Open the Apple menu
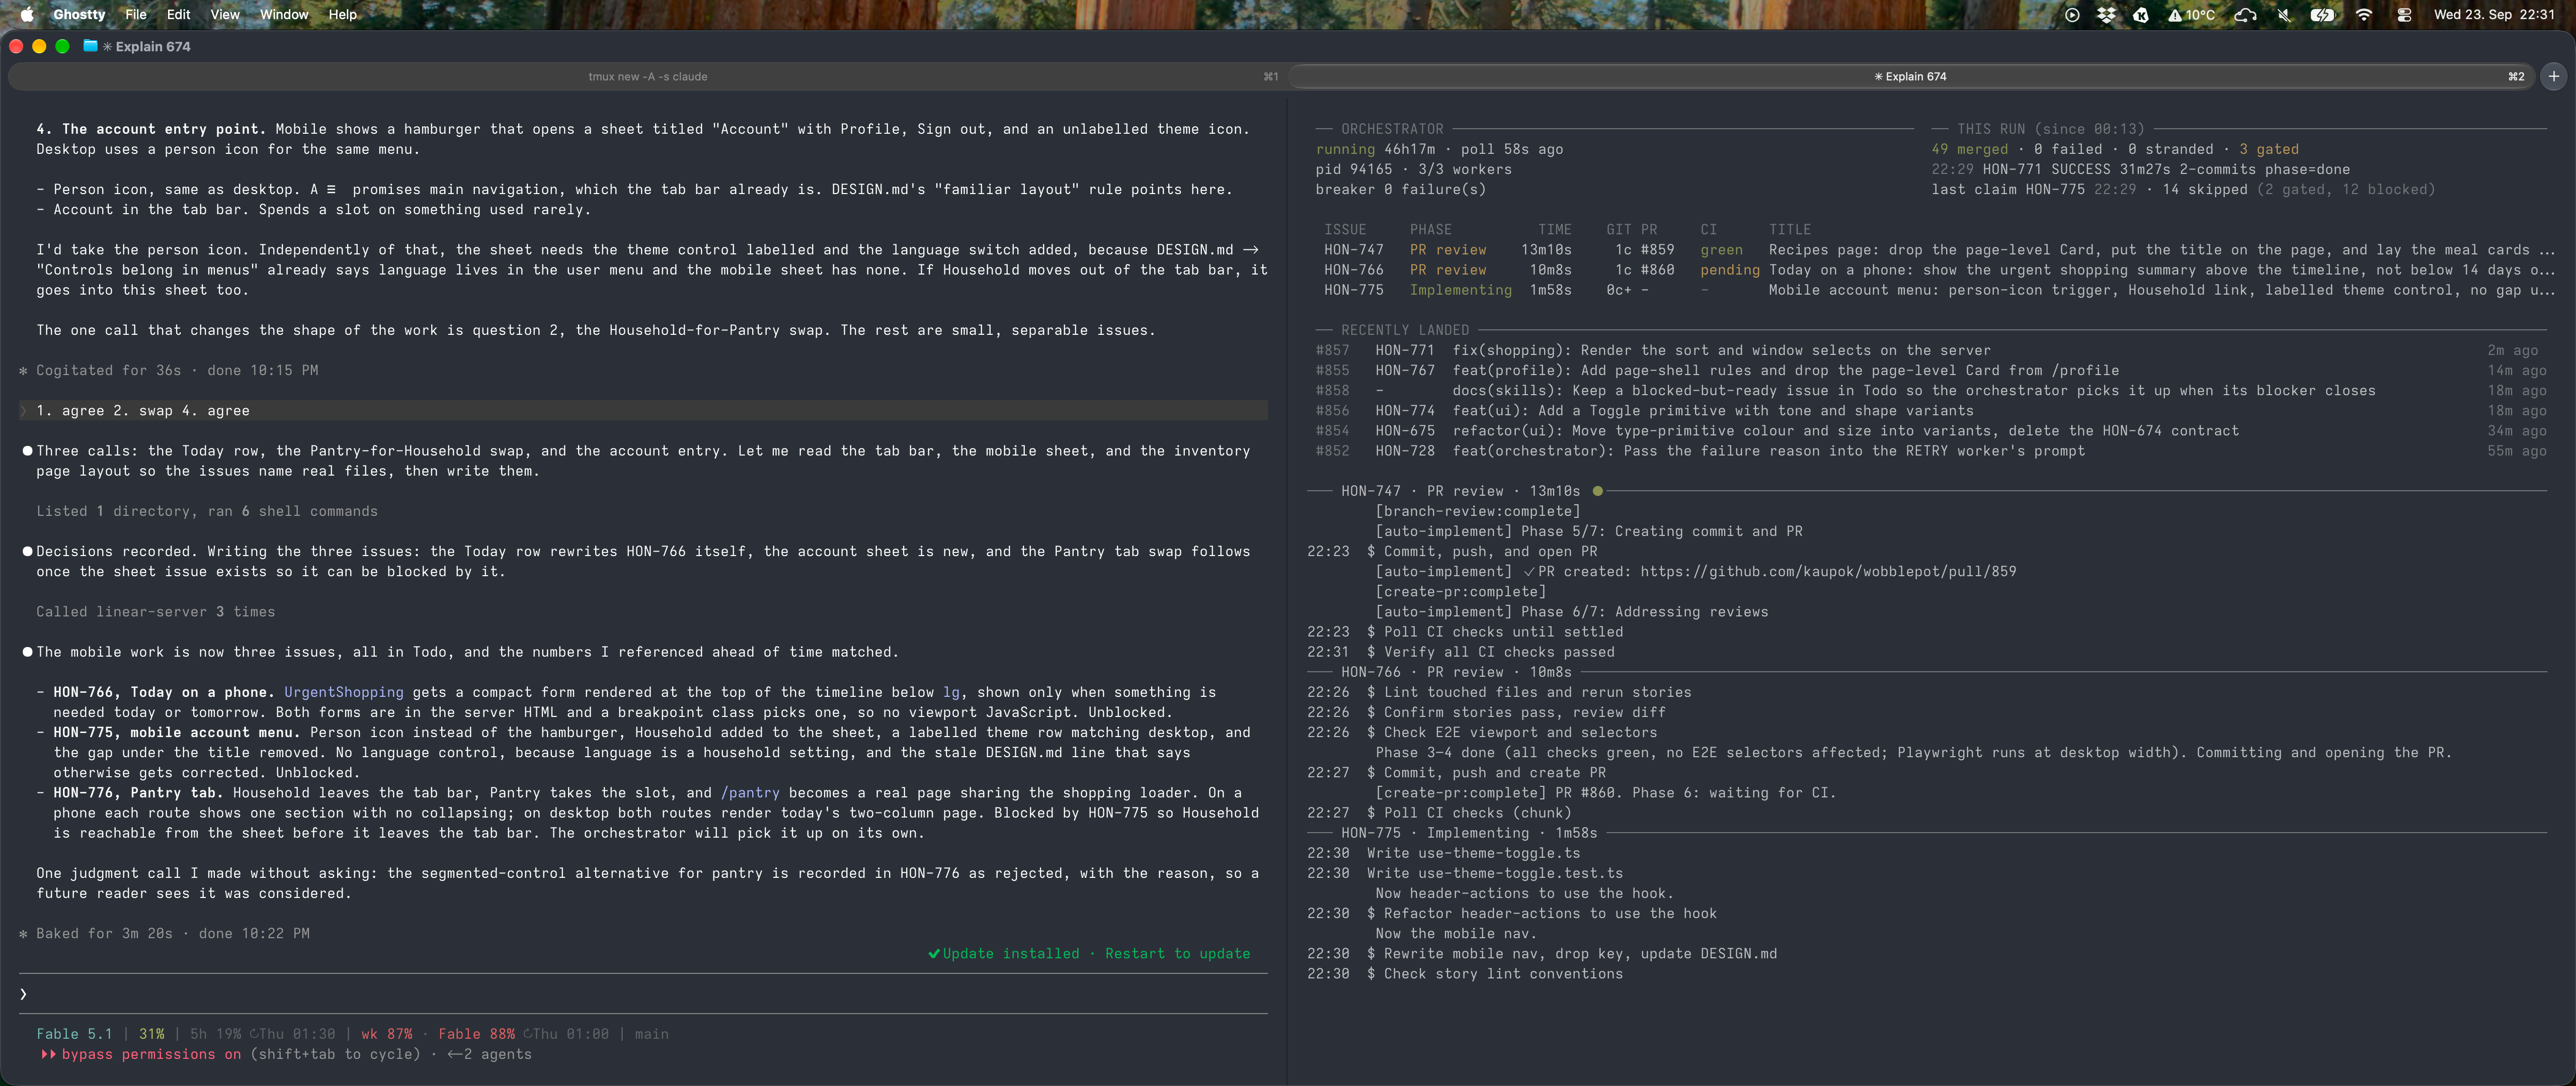 point(27,14)
